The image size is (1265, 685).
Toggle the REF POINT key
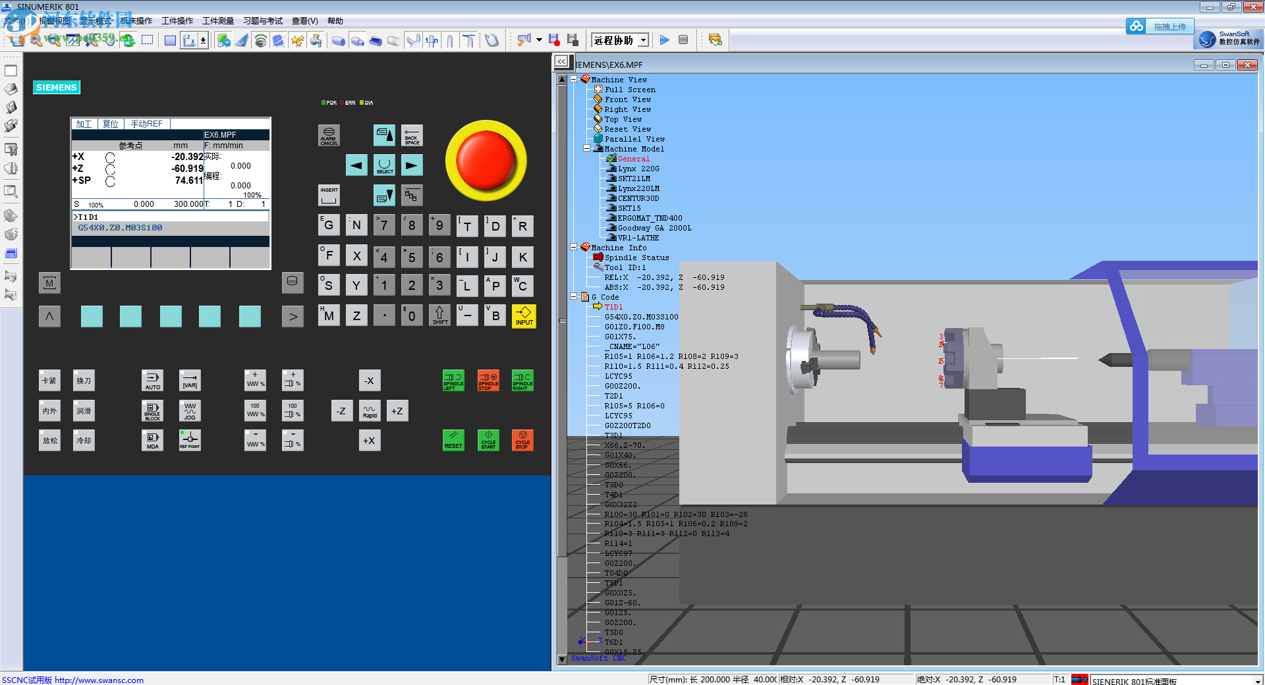(x=190, y=440)
